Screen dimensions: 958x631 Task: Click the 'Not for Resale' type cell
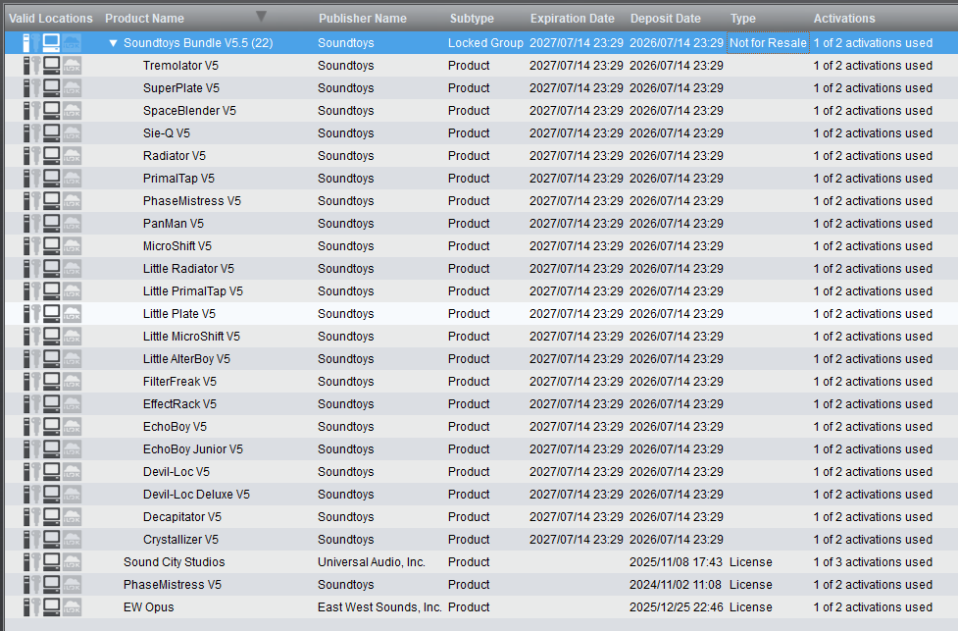768,43
